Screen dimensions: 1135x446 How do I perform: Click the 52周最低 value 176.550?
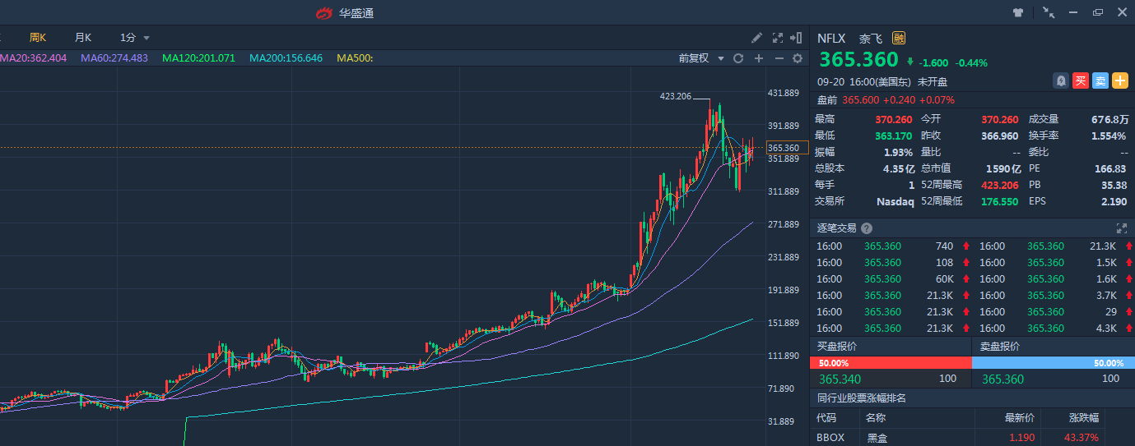coord(999,201)
